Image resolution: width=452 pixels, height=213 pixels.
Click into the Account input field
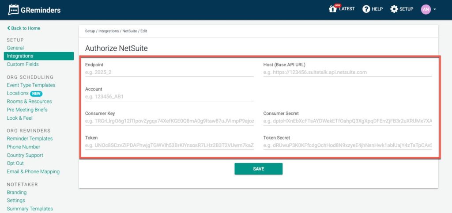tap(169, 97)
